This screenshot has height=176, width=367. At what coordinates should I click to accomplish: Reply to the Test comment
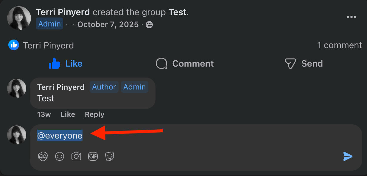(94, 114)
